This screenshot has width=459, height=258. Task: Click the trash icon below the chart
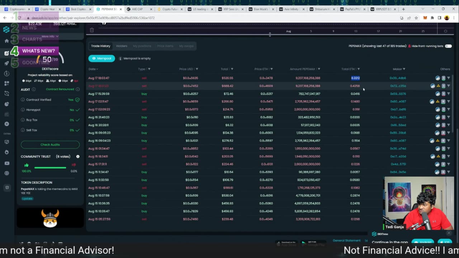tap(92, 30)
